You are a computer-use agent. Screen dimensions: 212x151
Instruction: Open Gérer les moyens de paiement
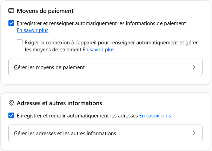click(105, 67)
